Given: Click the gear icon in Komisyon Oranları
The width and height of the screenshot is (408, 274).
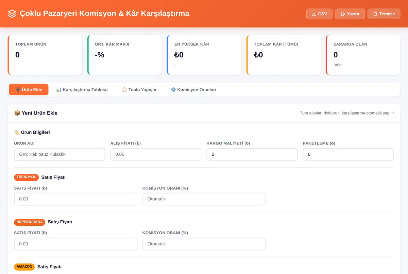Looking at the screenshot, I should click(173, 90).
